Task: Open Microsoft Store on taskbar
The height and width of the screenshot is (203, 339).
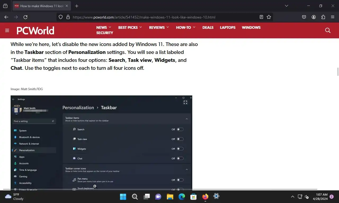Action: point(193,197)
